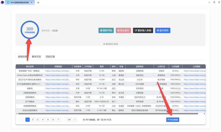Click the 显示网页 show webpage button
The image size is (221, 132).
(x=163, y=30)
